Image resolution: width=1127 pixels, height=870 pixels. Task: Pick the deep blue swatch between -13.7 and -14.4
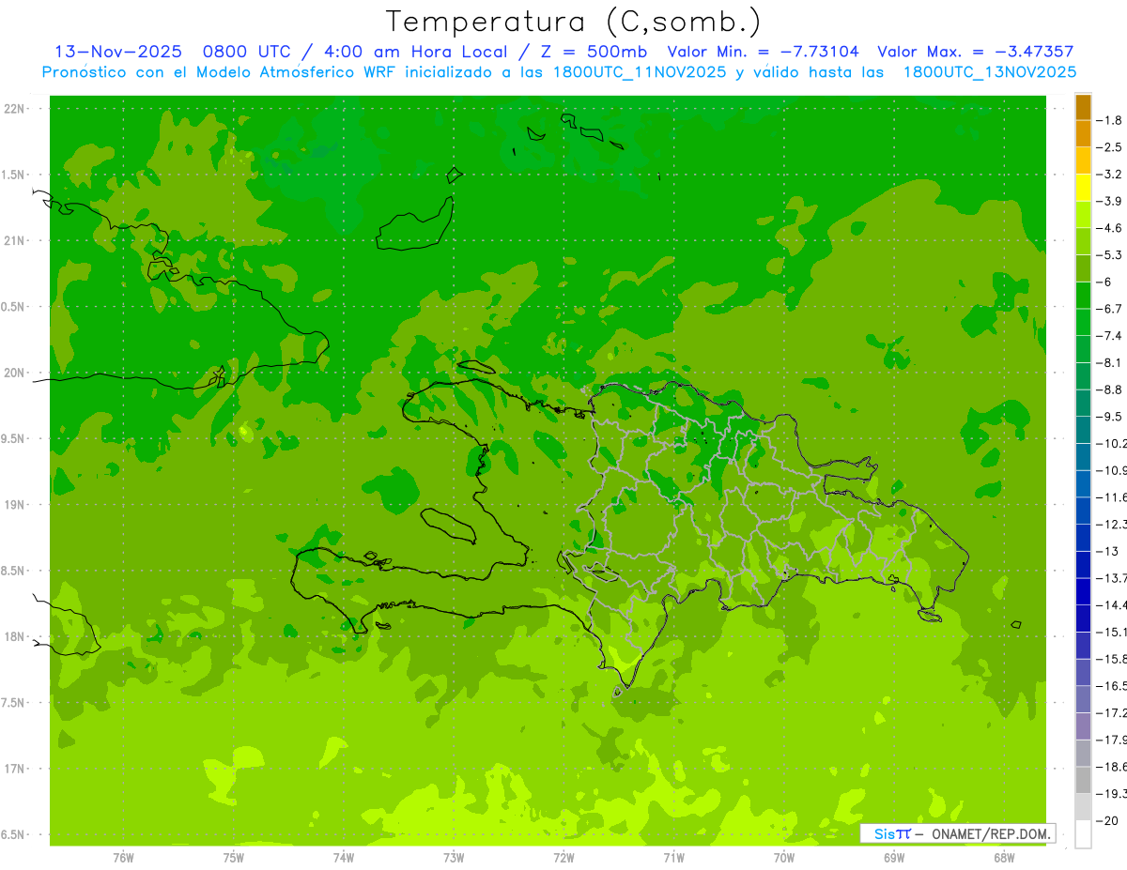(1083, 591)
